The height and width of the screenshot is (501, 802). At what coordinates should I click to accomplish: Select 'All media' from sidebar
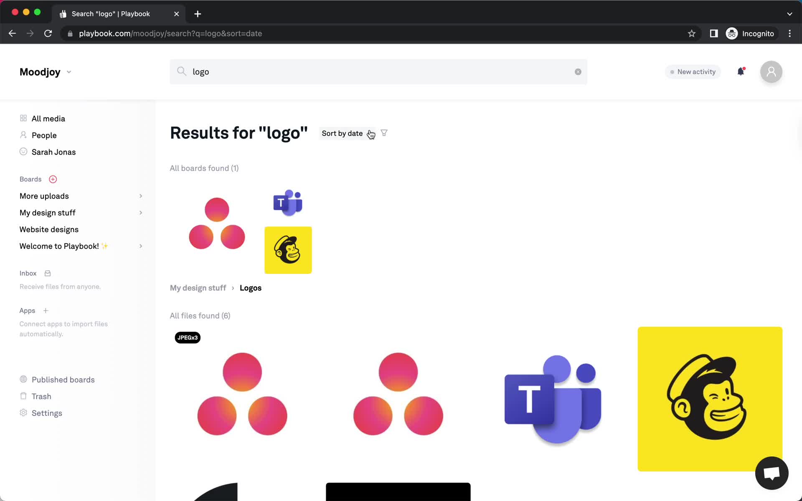[x=48, y=118]
